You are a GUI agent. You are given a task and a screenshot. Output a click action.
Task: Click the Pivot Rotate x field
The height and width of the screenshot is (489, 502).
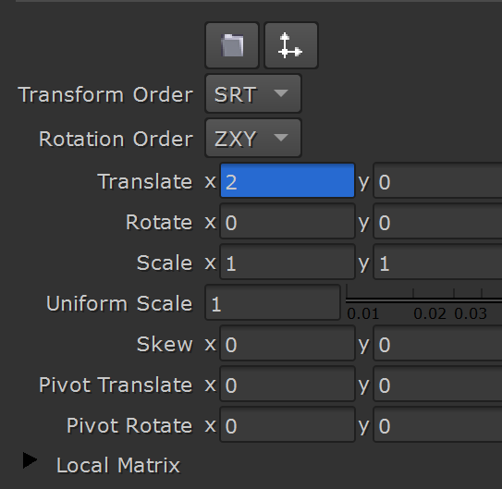pyautogui.click(x=288, y=424)
